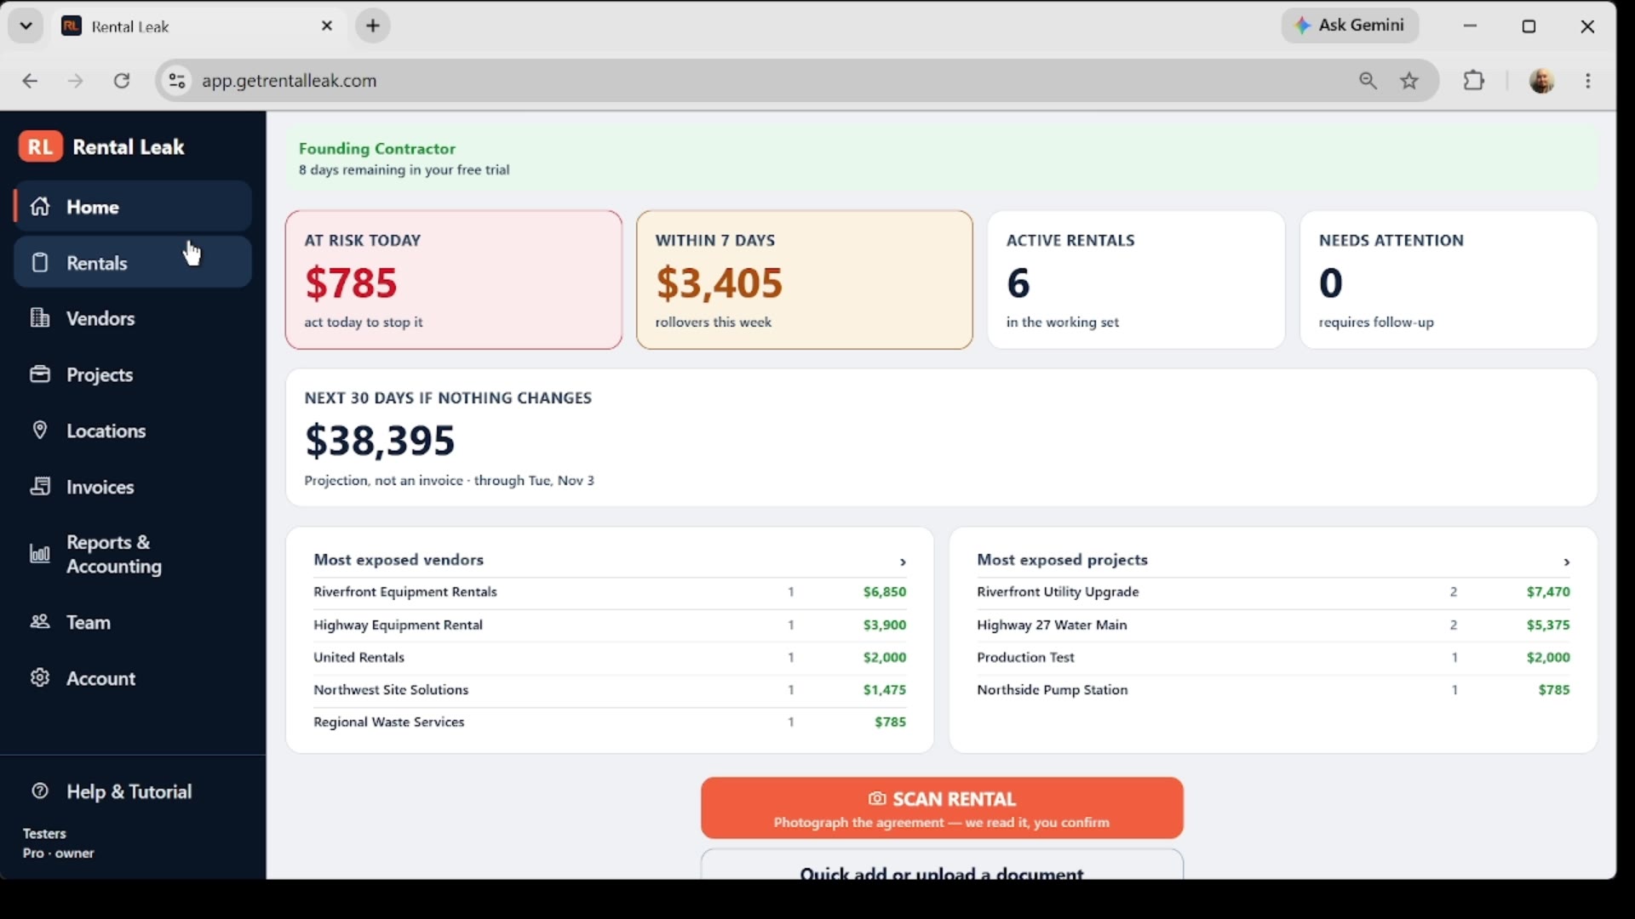This screenshot has height=919, width=1635.
Task: Click Northside Pump Station project row
Action: tap(1273, 690)
